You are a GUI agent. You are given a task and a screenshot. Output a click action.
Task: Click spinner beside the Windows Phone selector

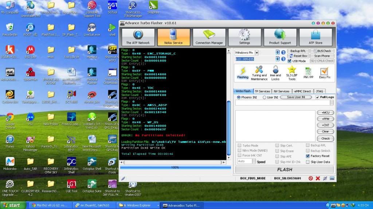[277, 52]
